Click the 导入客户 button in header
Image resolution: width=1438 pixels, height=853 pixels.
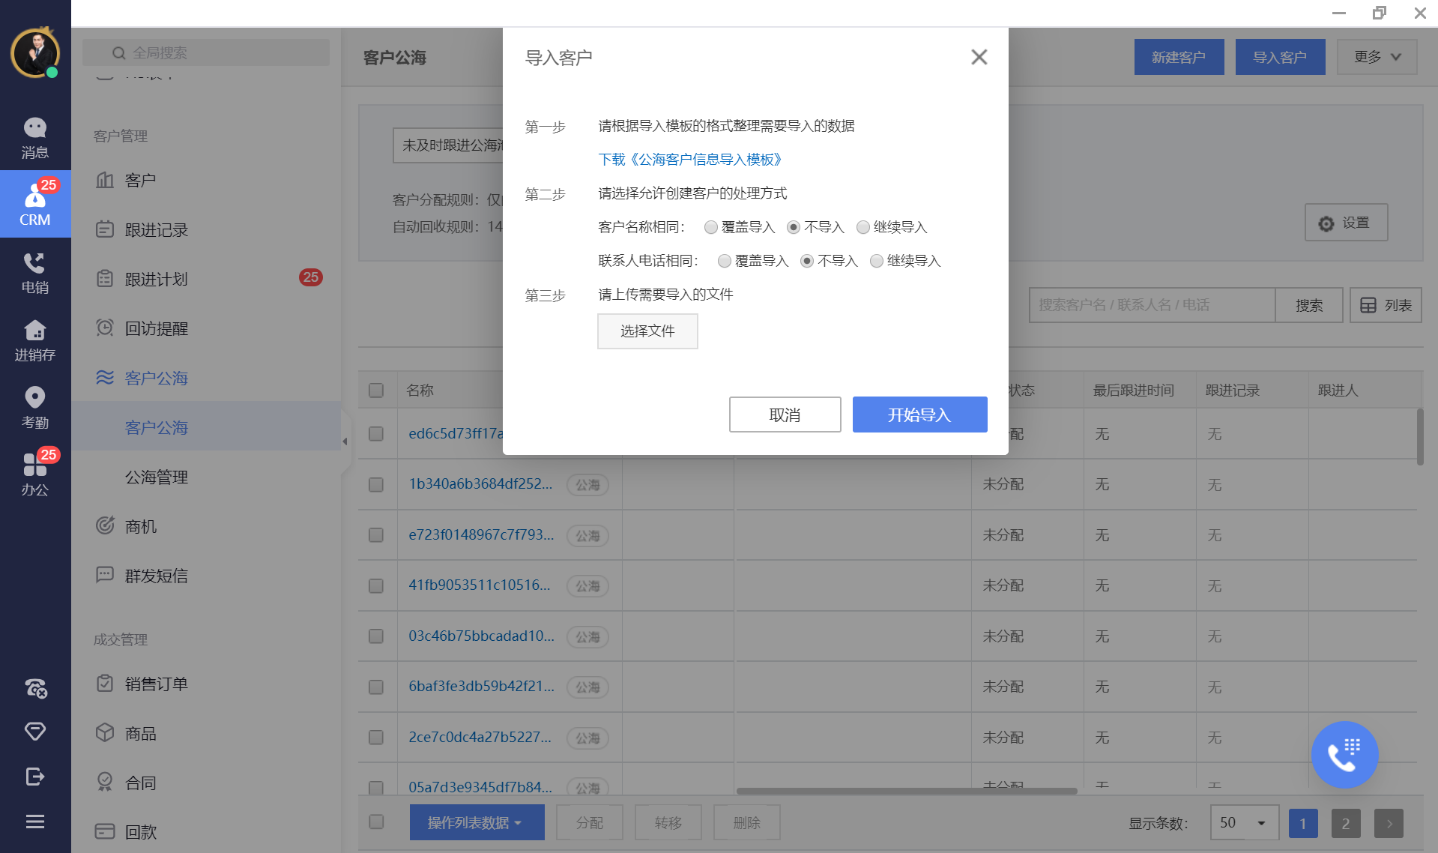[x=1280, y=57]
